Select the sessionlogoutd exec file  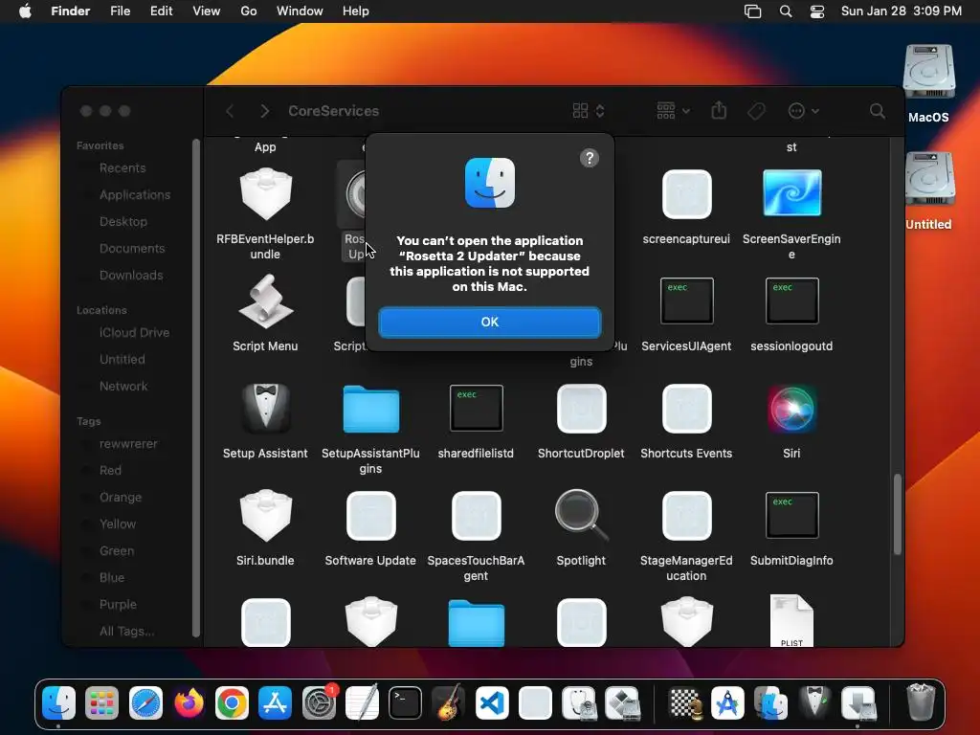(791, 301)
